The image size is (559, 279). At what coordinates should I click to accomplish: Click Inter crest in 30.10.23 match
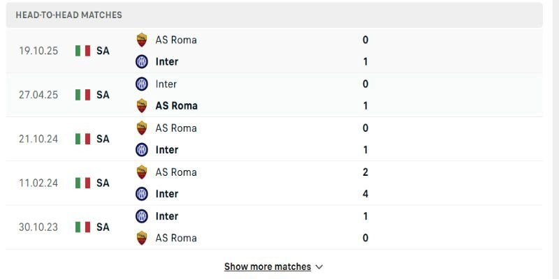[142, 216]
